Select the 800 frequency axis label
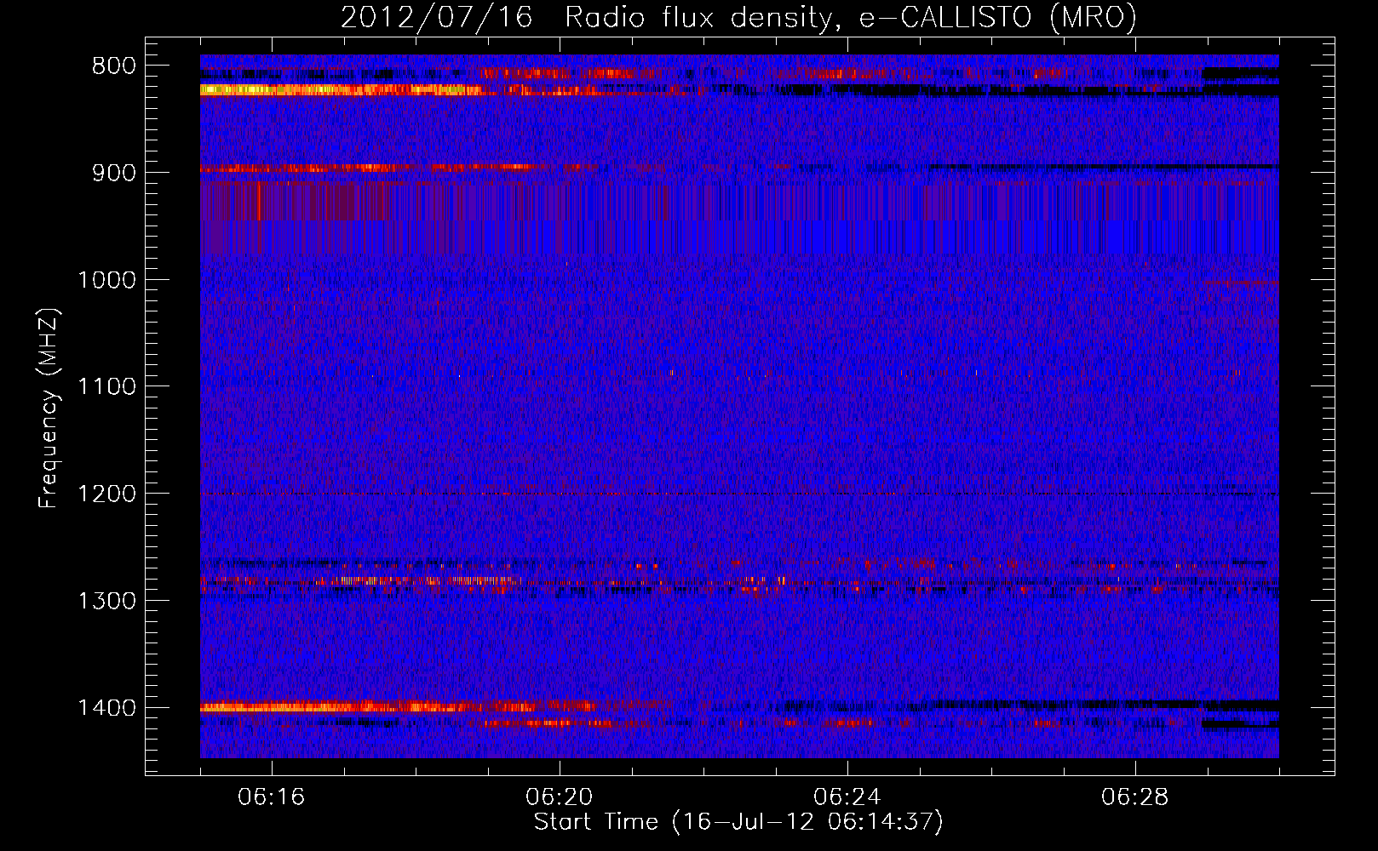Image resolution: width=1378 pixels, height=851 pixels. tap(113, 66)
